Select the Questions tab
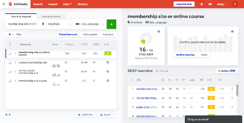 point(108,34)
